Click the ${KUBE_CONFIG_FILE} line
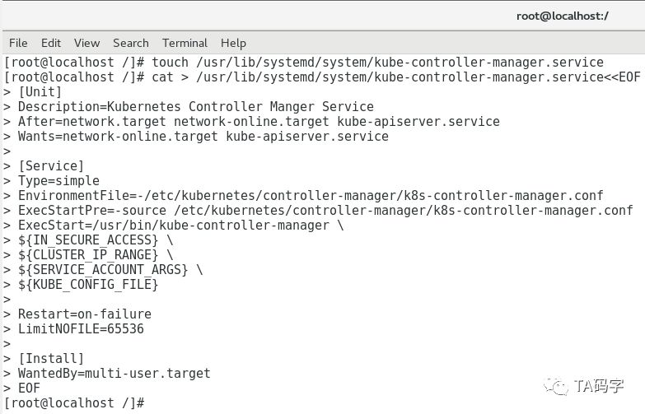Screen dimensions: 645x414 coord(88,284)
